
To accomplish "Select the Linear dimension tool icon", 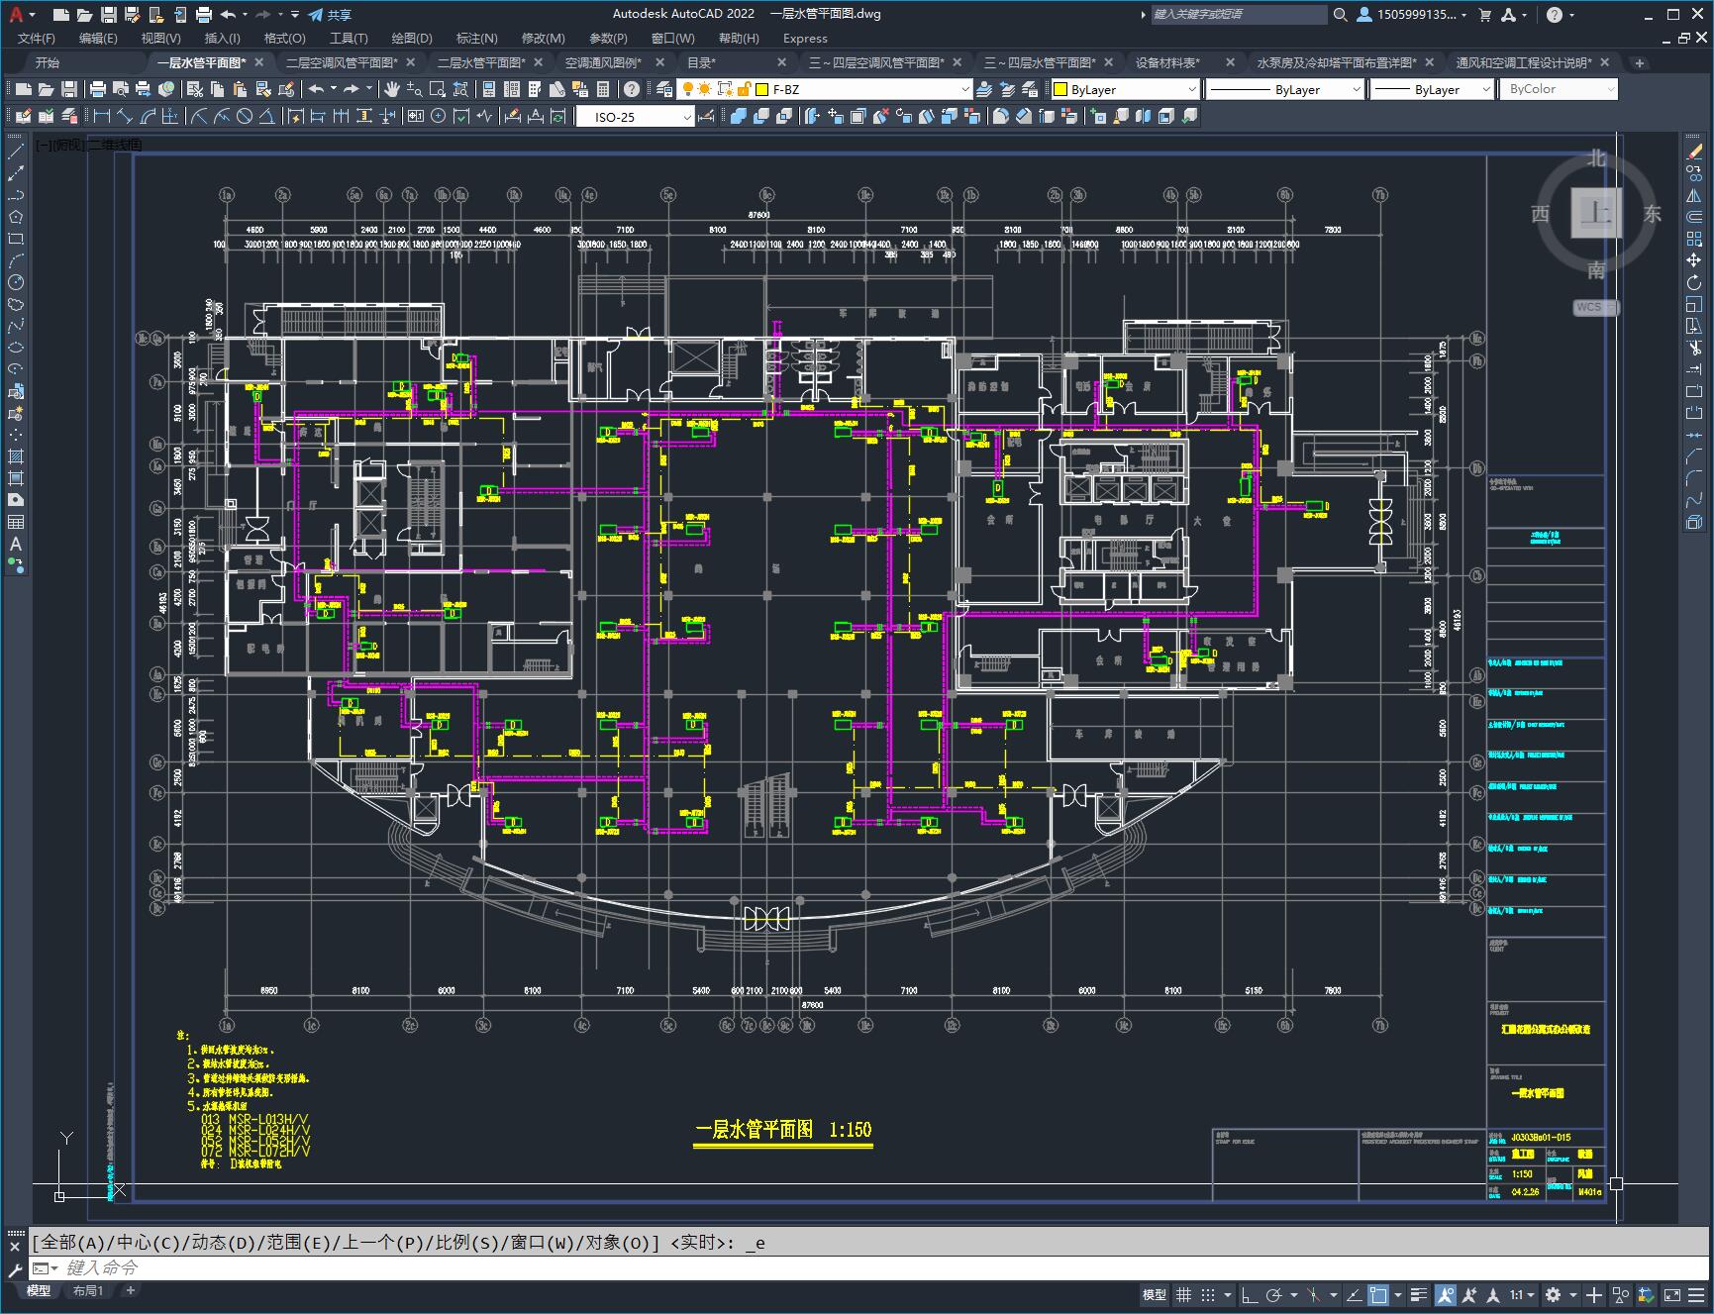I will (x=102, y=116).
